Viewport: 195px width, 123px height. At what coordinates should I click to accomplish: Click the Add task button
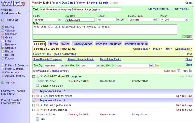click(187, 36)
